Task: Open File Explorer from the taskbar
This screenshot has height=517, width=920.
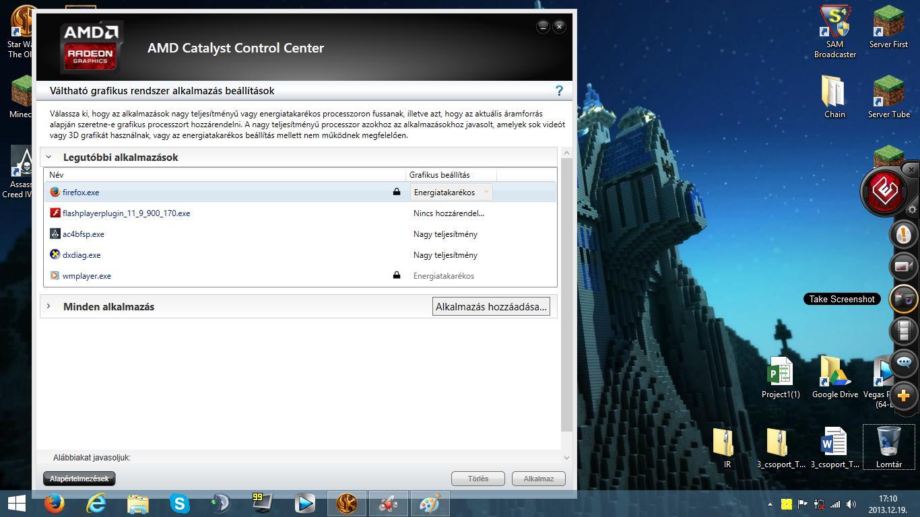Action: (138, 504)
